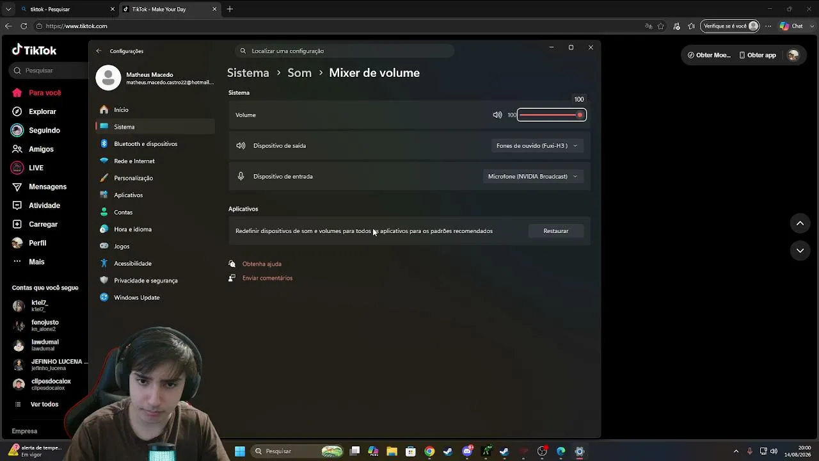819x461 pixels.
Task: Click Obter Moedas button on TikTok
Action: (709, 55)
